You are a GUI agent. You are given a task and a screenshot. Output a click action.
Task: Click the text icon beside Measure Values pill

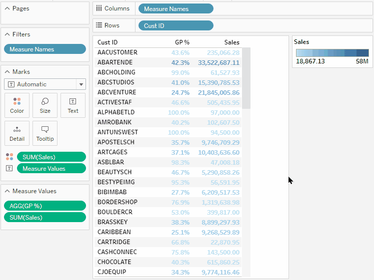[x=9, y=169]
